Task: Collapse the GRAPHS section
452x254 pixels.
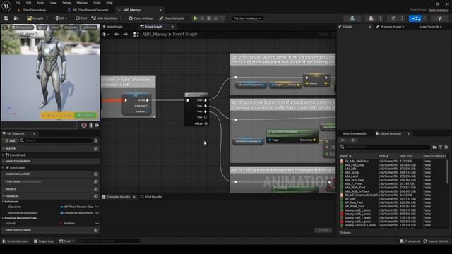Action: (4, 149)
